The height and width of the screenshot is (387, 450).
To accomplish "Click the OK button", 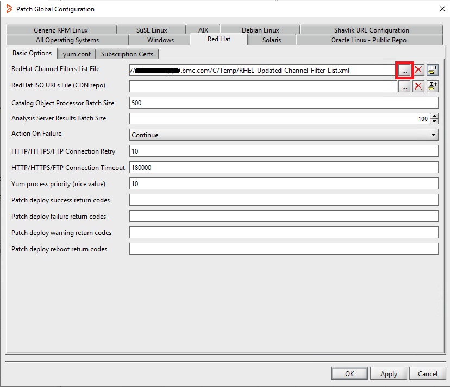I will [x=349, y=373].
